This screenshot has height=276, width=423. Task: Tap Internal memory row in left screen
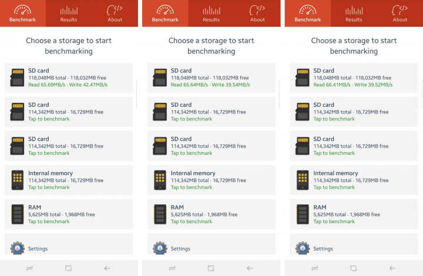point(69,180)
